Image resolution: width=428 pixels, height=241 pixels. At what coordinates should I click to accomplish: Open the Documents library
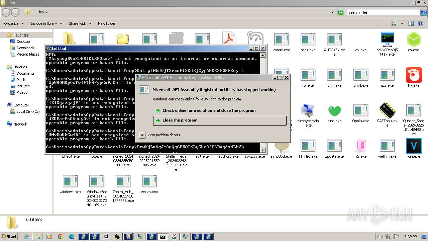(25, 73)
